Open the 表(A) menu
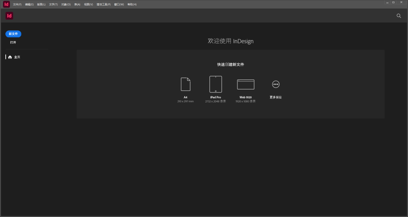408x217 pixels. pyautogui.click(x=77, y=5)
